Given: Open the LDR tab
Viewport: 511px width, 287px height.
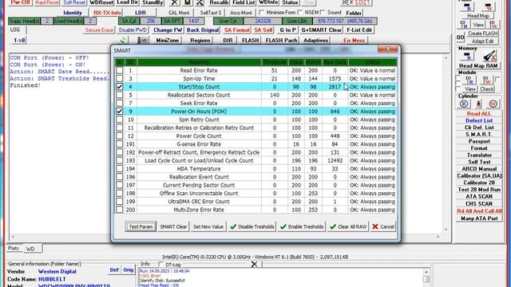Looking at the screenshot, I should point(141,13).
